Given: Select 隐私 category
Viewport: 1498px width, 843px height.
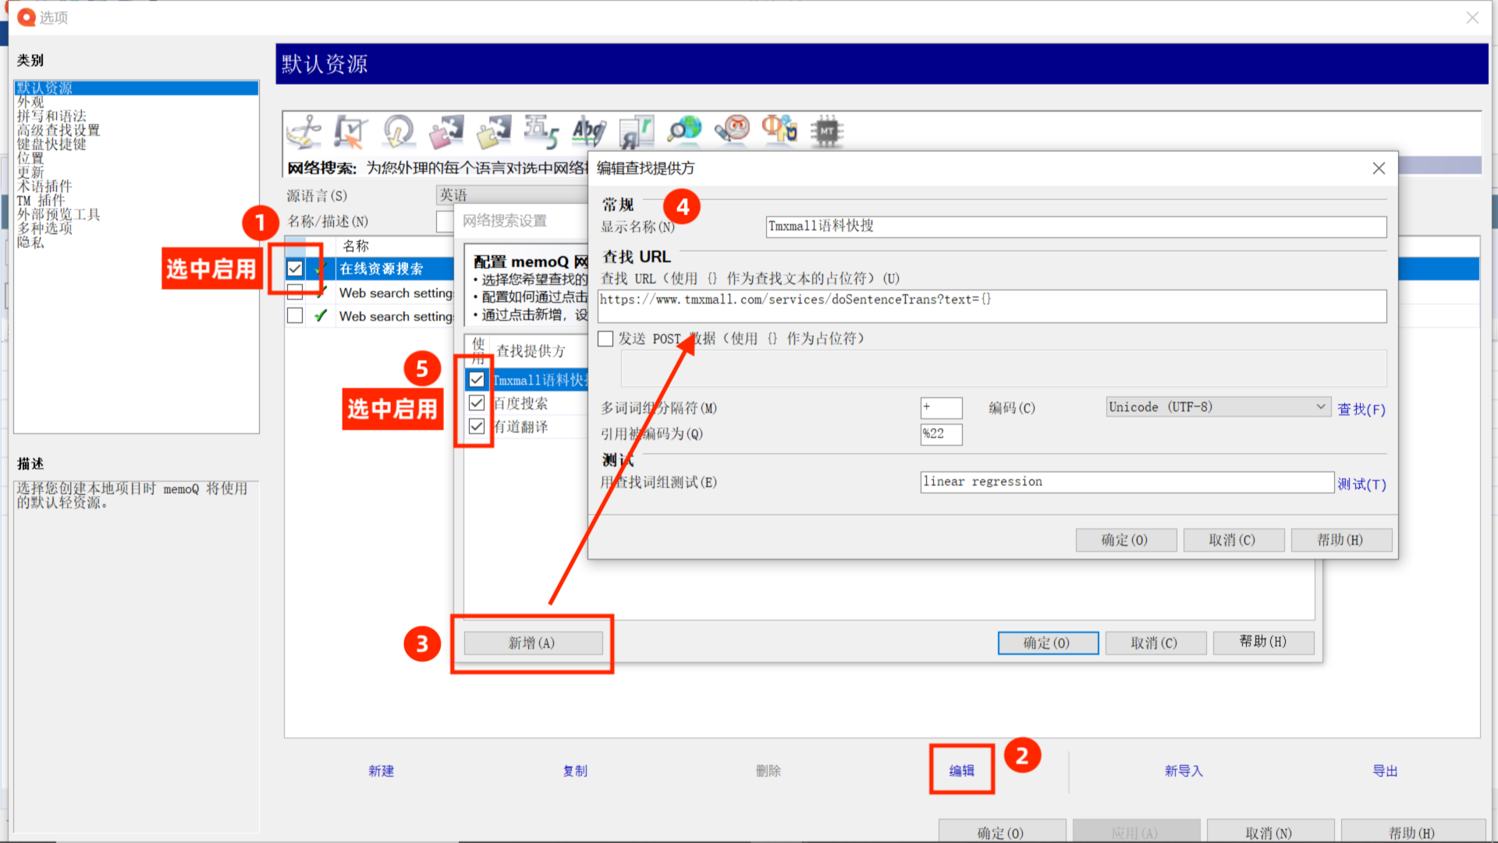Looking at the screenshot, I should (31, 243).
